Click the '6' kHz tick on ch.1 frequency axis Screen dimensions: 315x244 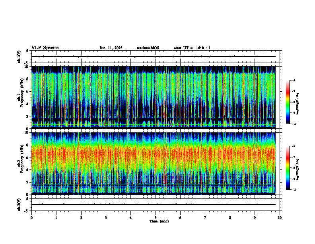(x=28, y=91)
